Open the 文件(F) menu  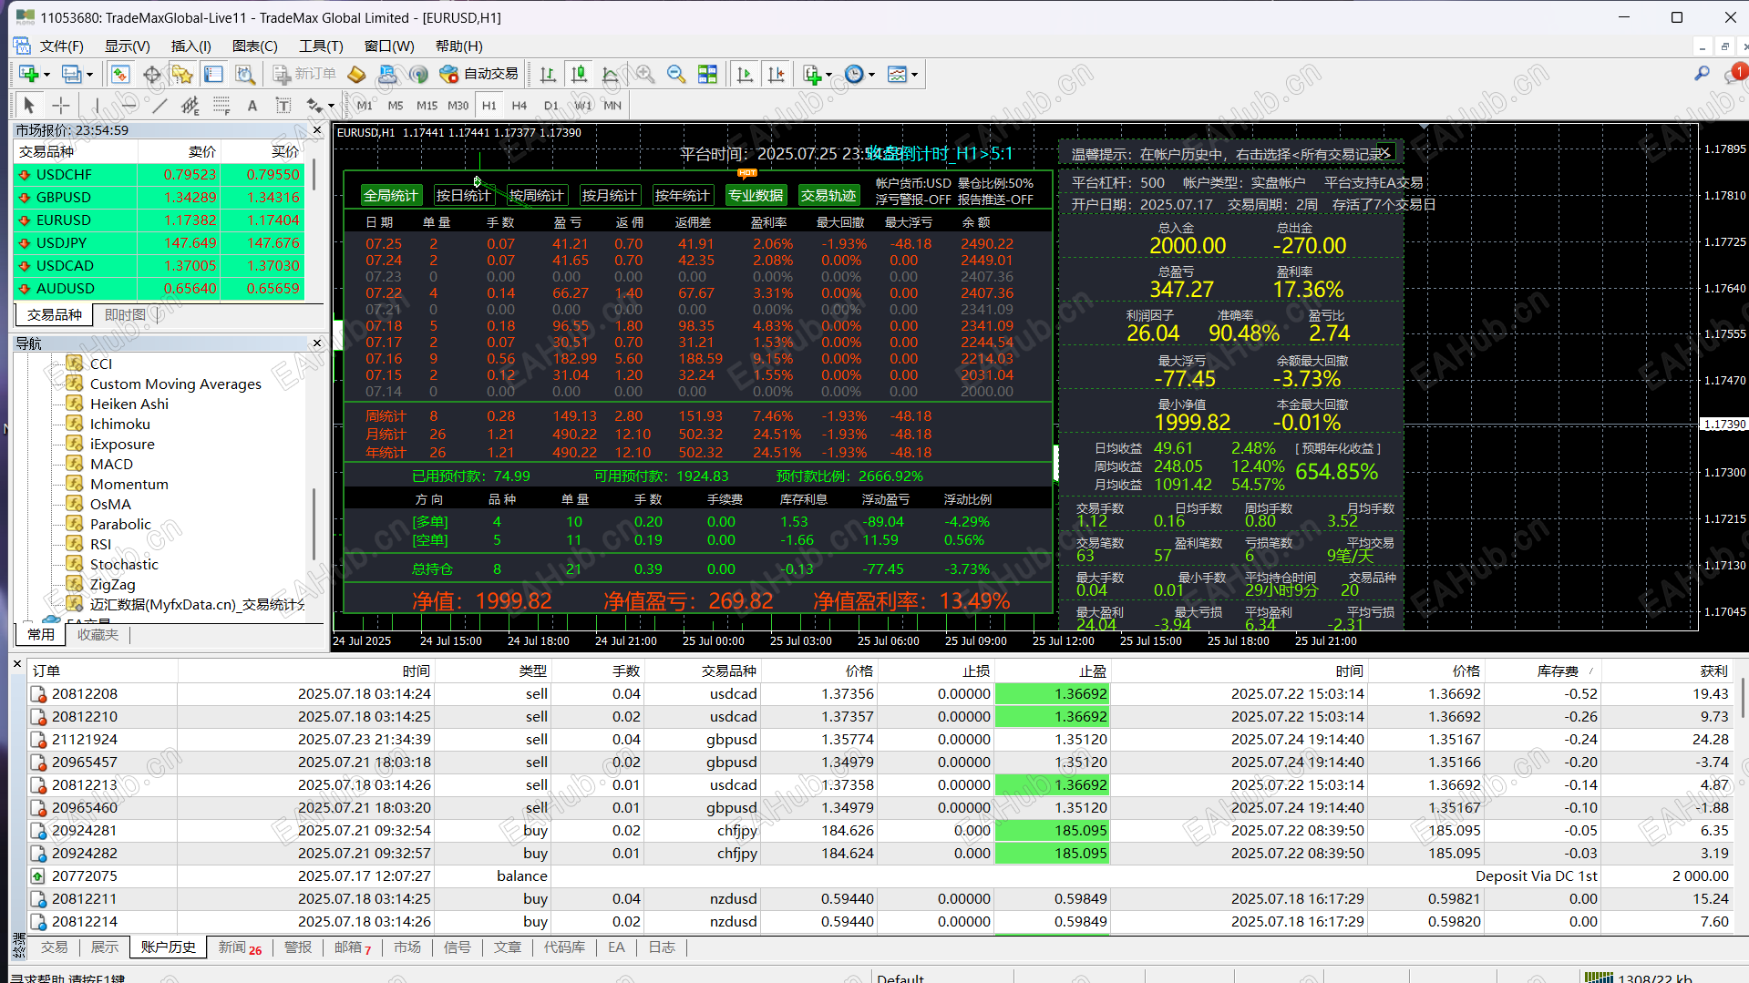[60, 46]
